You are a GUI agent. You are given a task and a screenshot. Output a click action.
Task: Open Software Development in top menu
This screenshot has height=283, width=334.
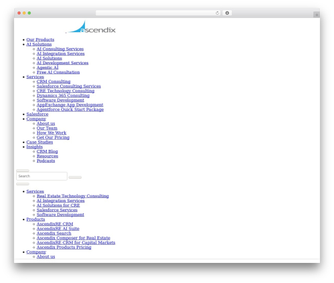[x=60, y=100]
